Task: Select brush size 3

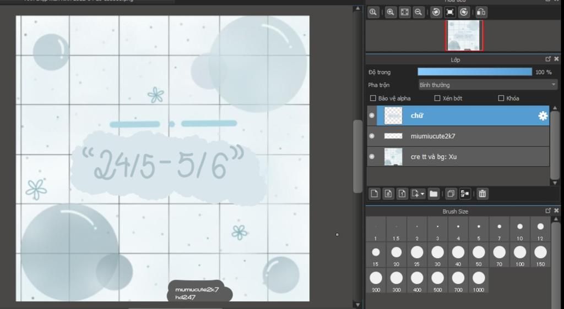Action: click(x=437, y=229)
